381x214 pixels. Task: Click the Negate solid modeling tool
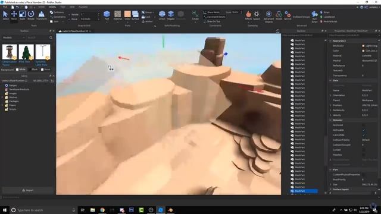[171, 15]
